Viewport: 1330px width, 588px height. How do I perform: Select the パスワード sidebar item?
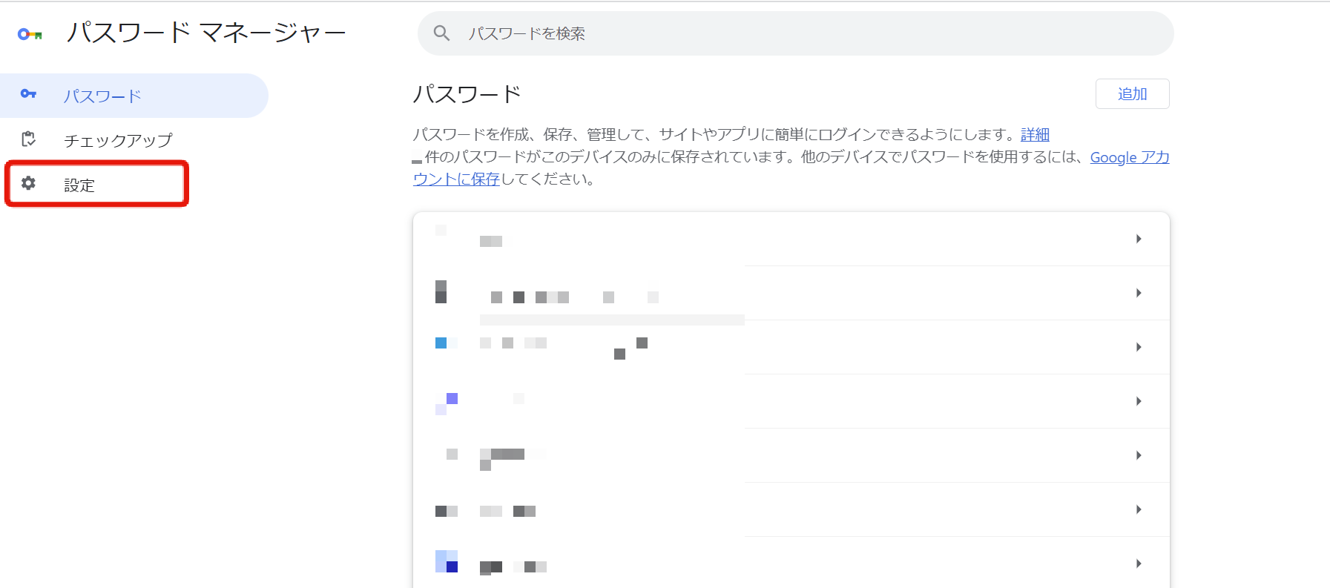pyautogui.click(x=134, y=96)
